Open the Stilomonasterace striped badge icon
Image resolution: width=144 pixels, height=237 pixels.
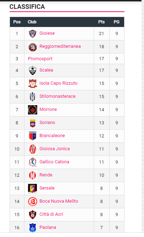tap(33, 97)
